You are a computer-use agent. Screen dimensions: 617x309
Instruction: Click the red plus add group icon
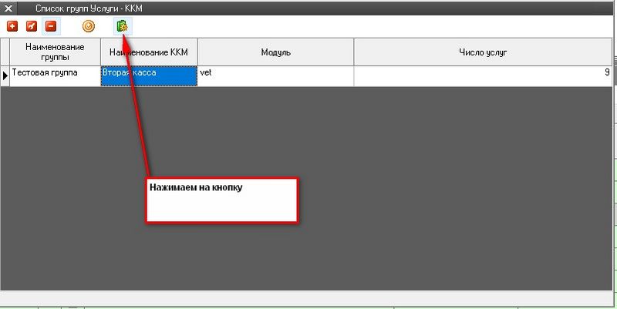point(12,26)
